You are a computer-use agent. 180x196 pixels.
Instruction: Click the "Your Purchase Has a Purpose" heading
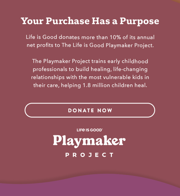tap(90, 21)
